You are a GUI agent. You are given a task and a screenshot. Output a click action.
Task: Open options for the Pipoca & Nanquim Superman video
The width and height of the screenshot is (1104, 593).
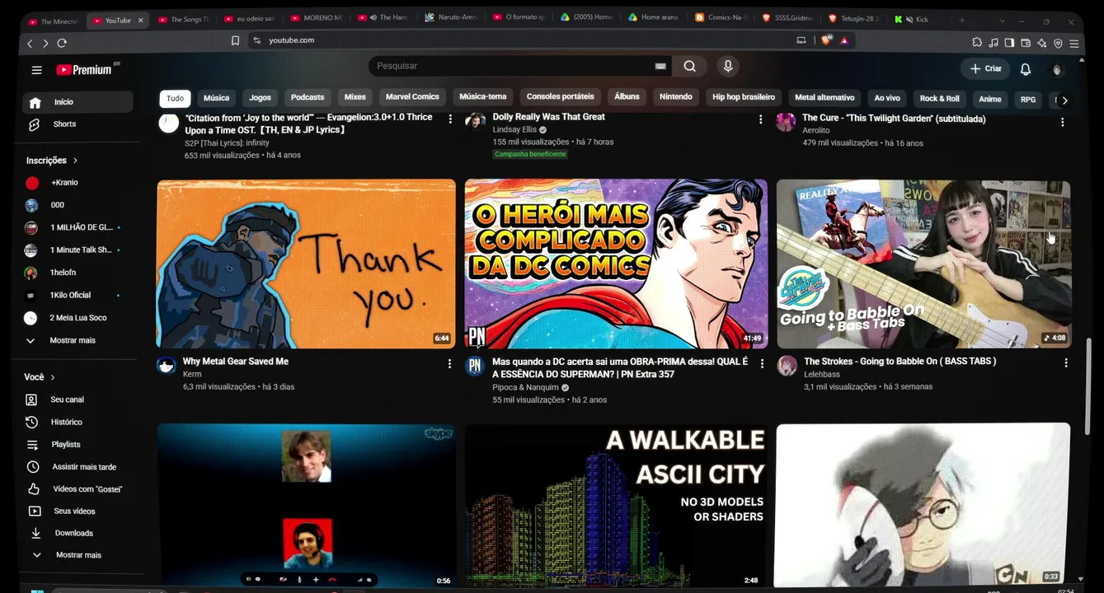(x=762, y=363)
